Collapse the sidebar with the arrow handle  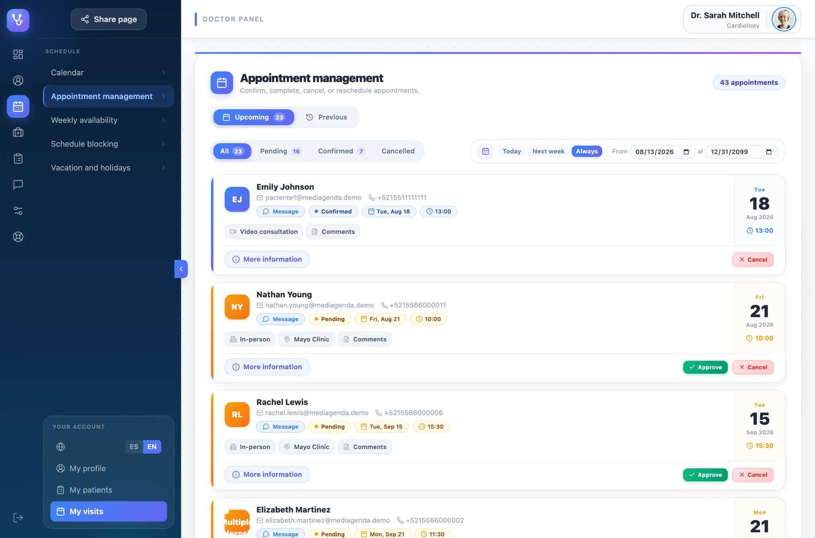click(x=181, y=269)
